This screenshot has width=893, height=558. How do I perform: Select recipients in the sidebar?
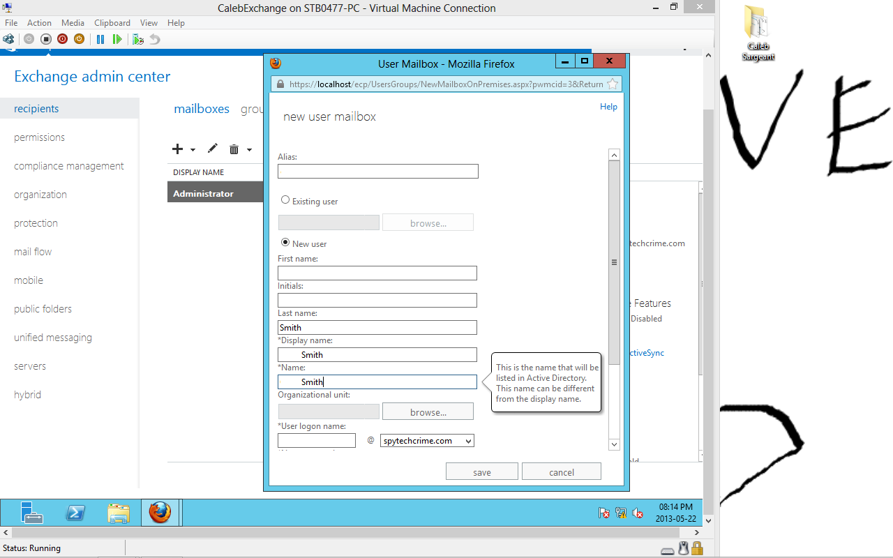[70, 109]
